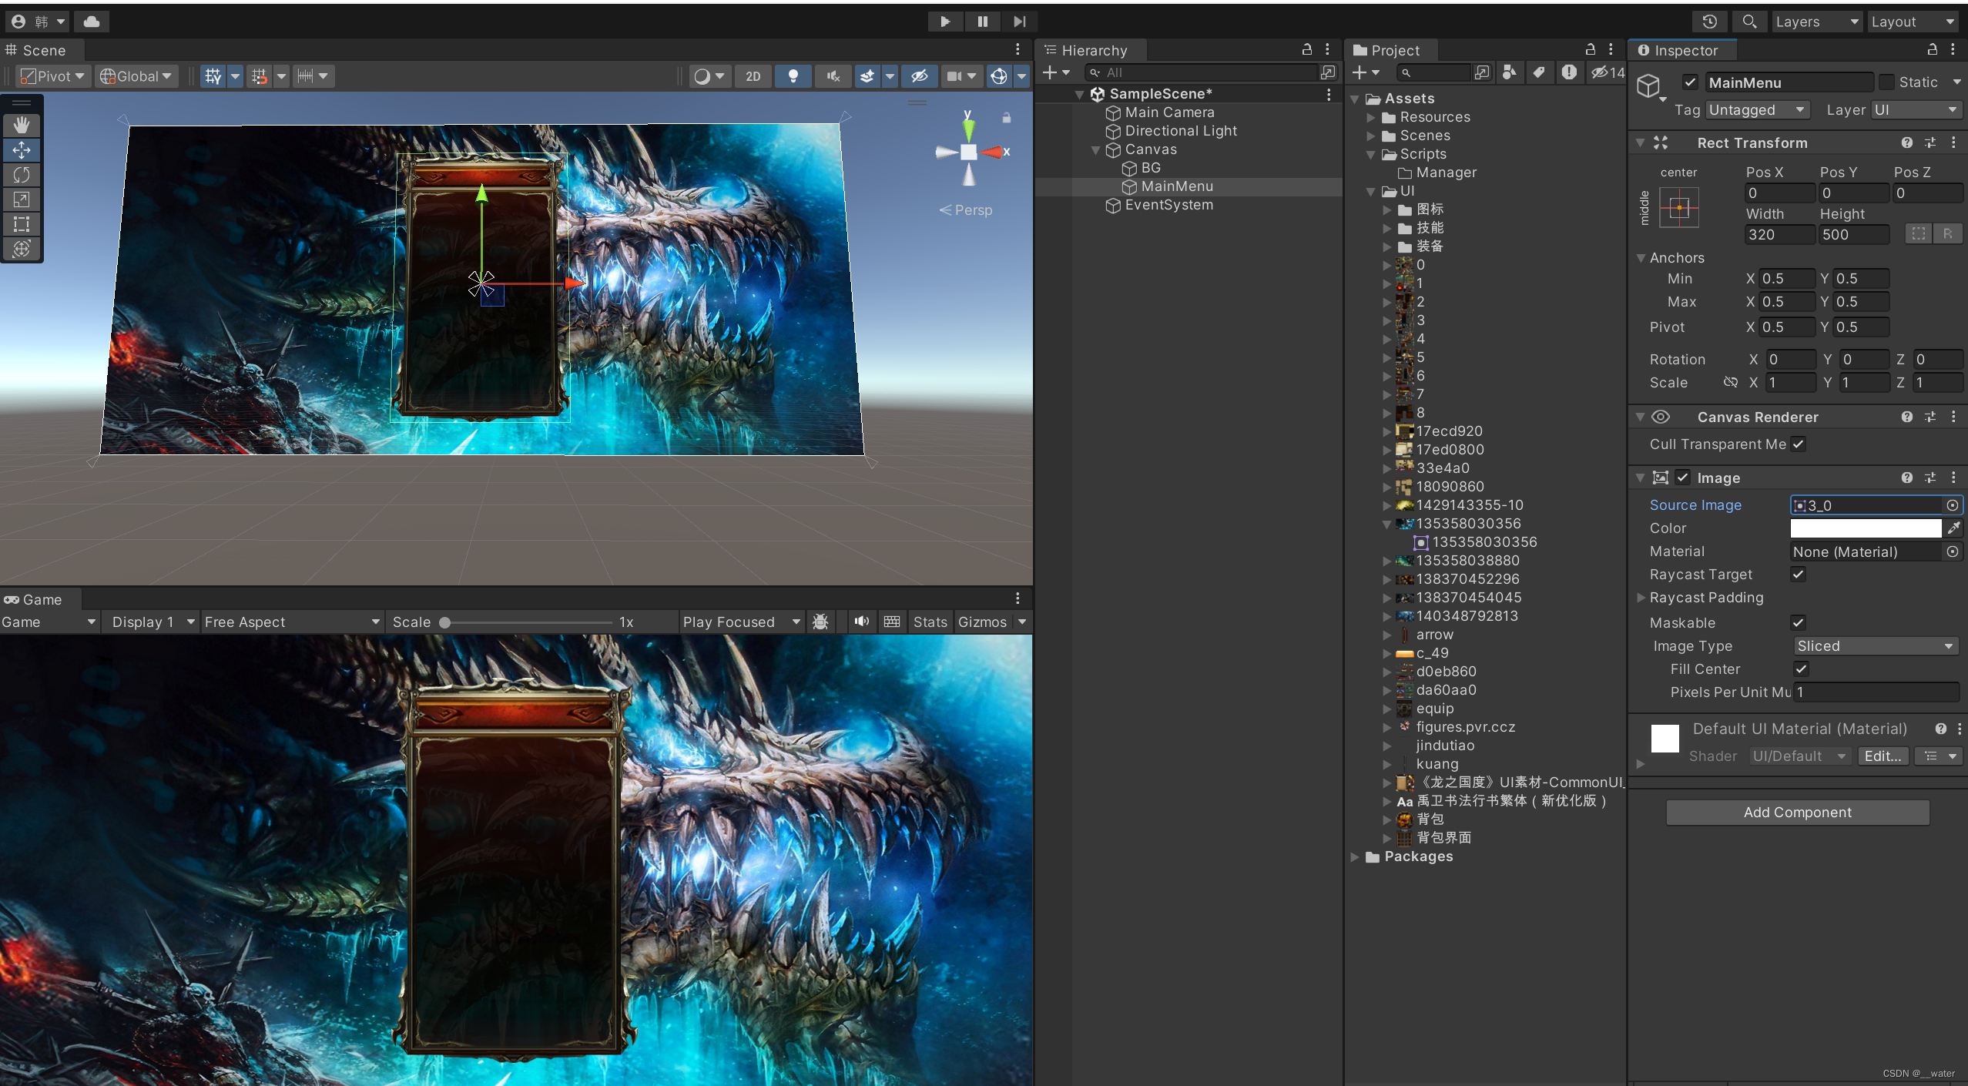The width and height of the screenshot is (1968, 1086).
Task: Toggle the grid visibility icon
Action: coord(213,76)
